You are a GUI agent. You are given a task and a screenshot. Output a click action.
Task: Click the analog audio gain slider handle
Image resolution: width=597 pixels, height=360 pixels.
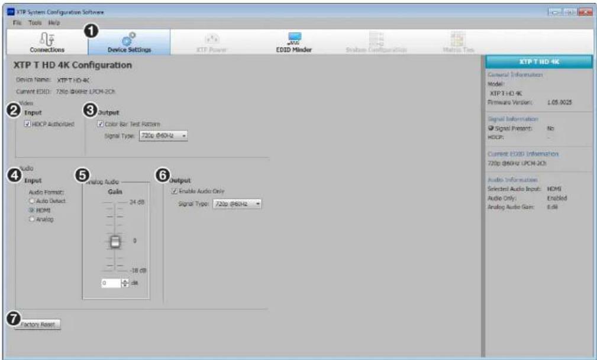click(115, 242)
